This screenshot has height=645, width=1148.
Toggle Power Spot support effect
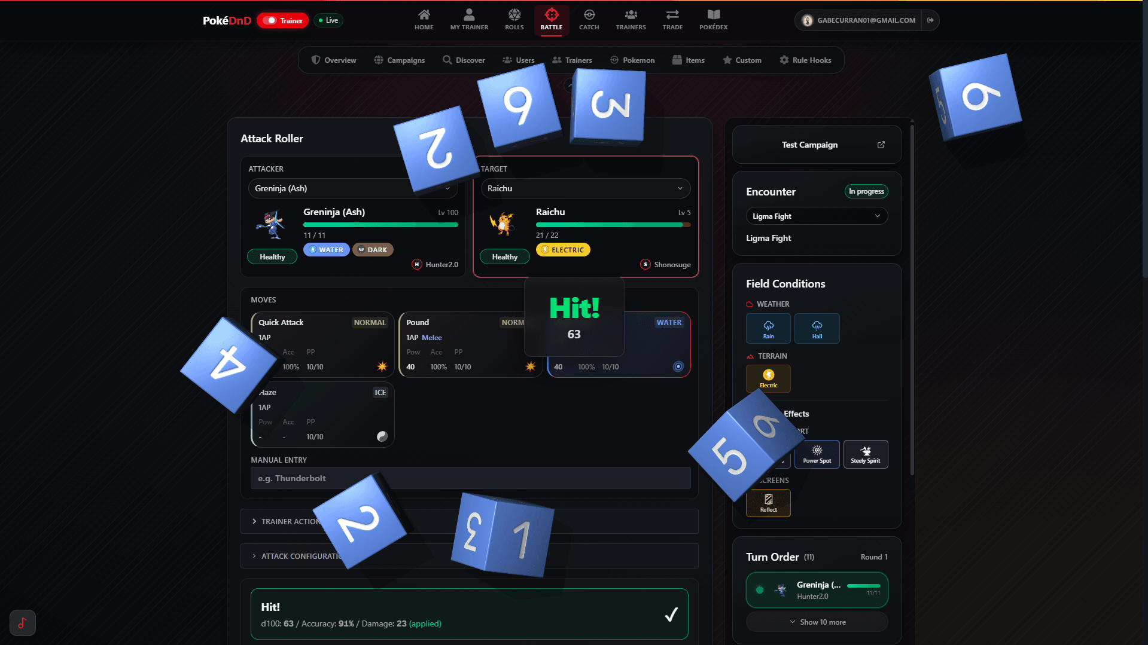(817, 454)
